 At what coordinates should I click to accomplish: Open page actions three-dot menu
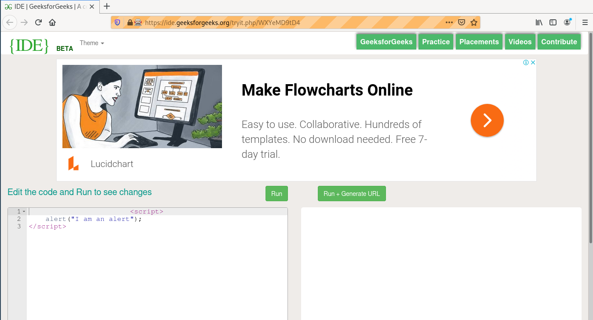pyautogui.click(x=449, y=22)
